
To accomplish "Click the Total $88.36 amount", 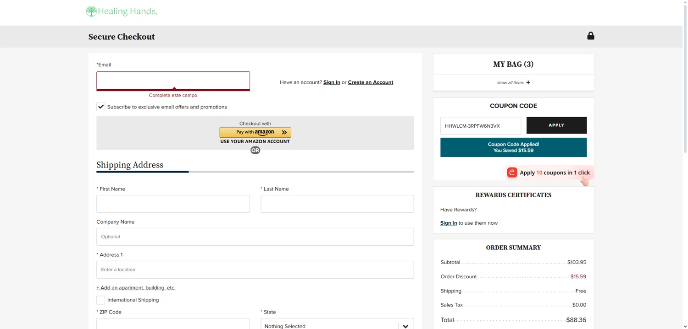I will pos(576,320).
